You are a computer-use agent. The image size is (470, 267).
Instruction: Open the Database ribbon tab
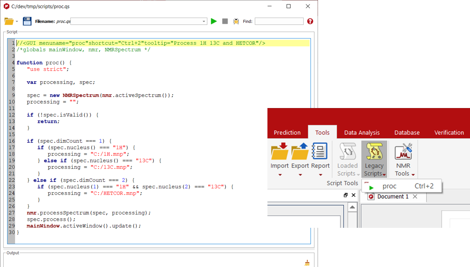click(x=407, y=133)
